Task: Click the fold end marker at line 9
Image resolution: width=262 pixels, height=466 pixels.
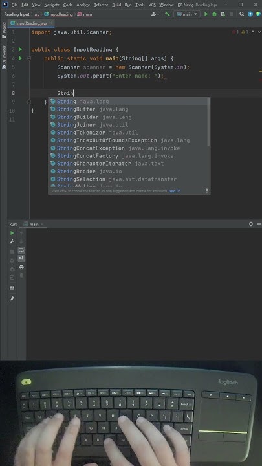Action: click(29, 102)
